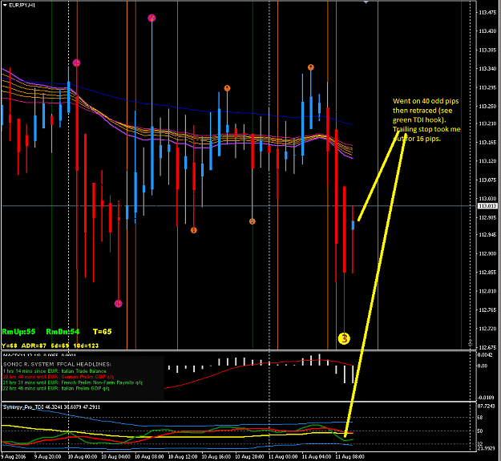This screenshot has height=461, width=501.
Task: Click the MACD scale value 0.0042
Action: 487,355
